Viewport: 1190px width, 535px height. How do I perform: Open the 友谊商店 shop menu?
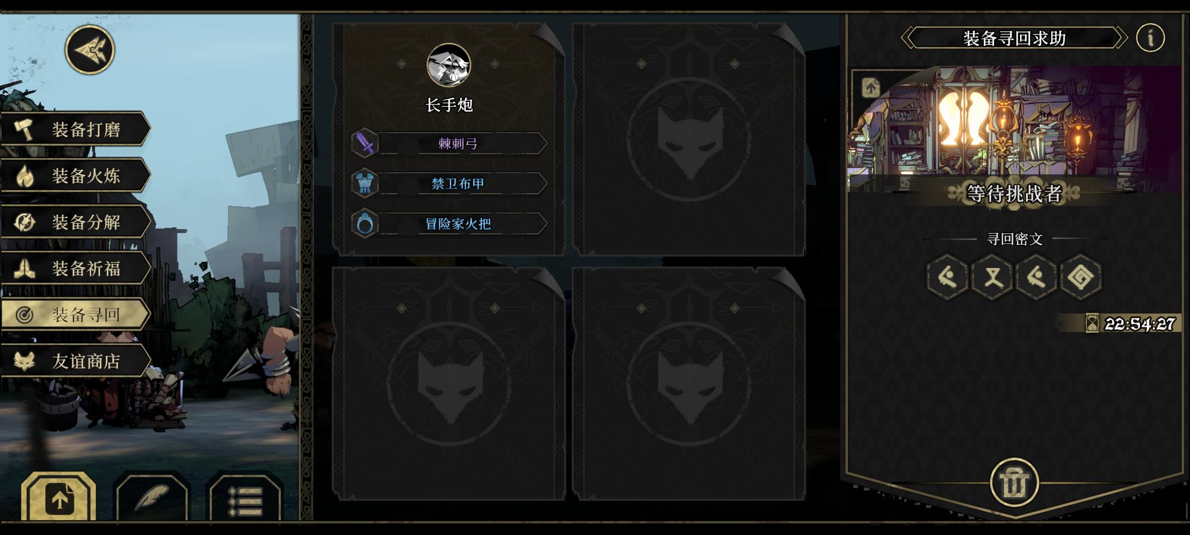[x=75, y=361]
